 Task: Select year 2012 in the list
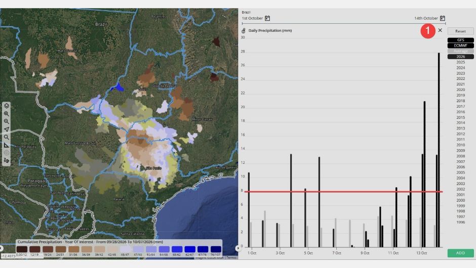[460, 133]
